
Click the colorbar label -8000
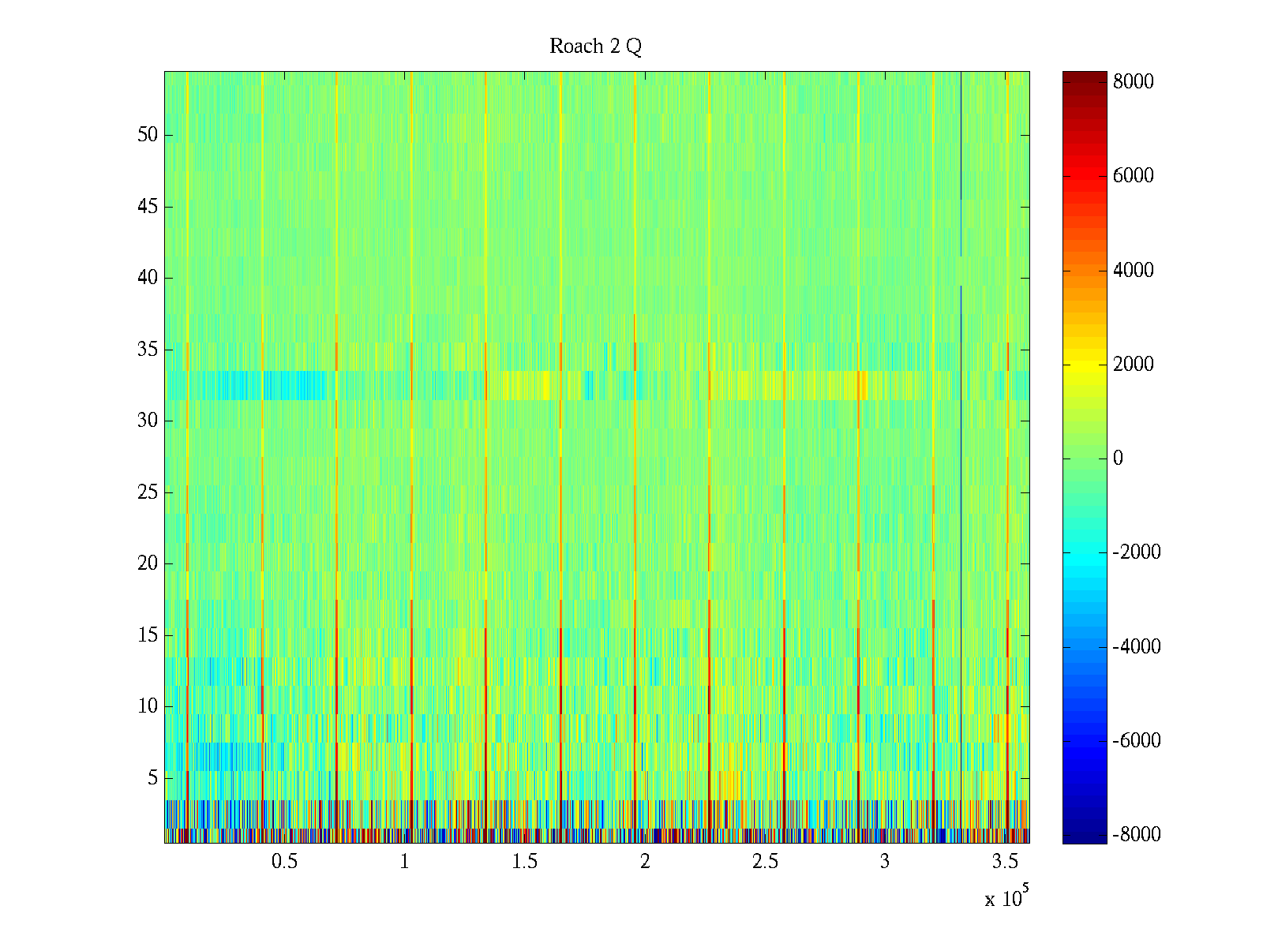coord(1137,835)
